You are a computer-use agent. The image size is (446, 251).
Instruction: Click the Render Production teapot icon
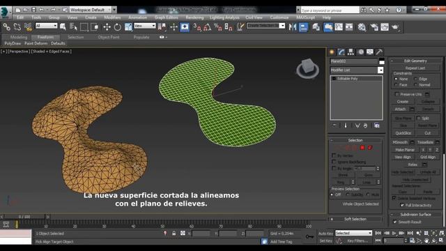(x=395, y=27)
